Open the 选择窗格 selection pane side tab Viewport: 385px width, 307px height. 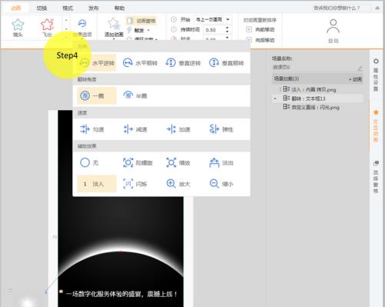(x=376, y=176)
